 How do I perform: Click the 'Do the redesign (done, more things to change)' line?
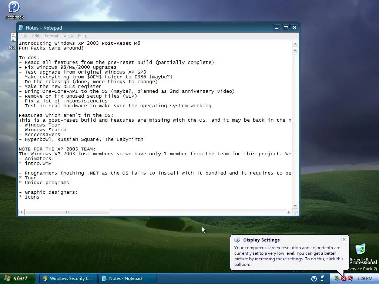point(88,82)
